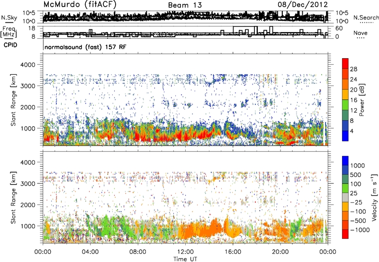Pick the Power colorbar segment between 20 and 24
Screen dimensions: 379x262
(x=345, y=84)
